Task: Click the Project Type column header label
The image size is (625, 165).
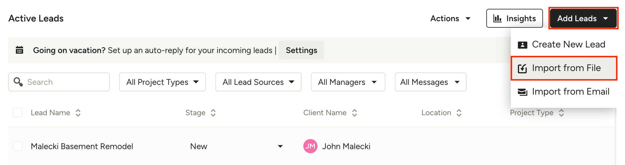Action: pyautogui.click(x=532, y=113)
